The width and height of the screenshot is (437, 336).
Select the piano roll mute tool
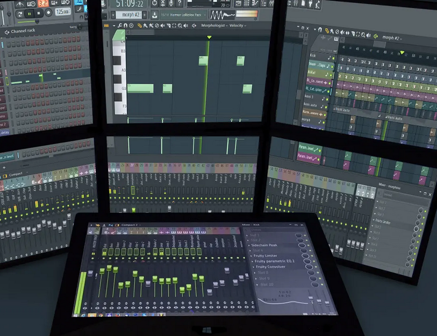pyautogui.click(x=162, y=26)
